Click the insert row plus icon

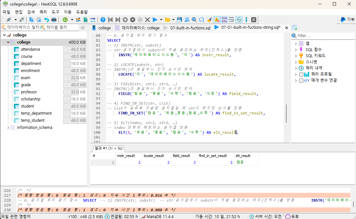[125, 20]
